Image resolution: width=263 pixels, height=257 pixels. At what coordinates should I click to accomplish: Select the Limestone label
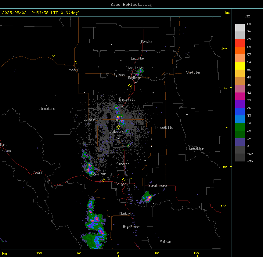tap(47, 109)
